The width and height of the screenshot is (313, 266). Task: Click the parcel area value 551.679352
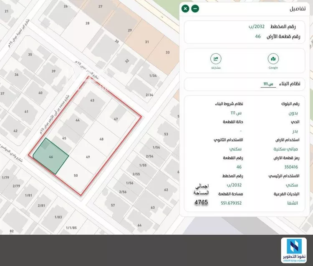pyautogui.click(x=231, y=203)
